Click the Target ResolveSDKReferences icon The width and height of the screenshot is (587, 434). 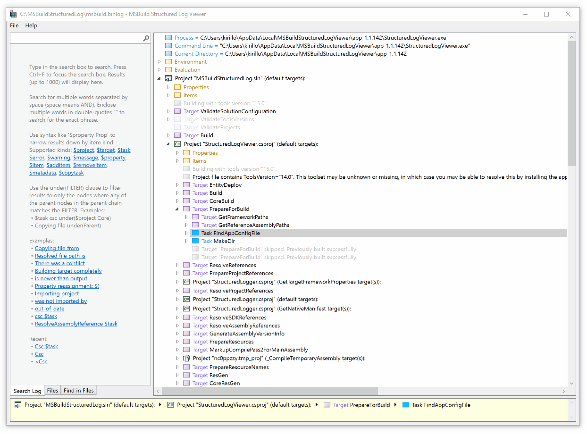click(x=186, y=317)
